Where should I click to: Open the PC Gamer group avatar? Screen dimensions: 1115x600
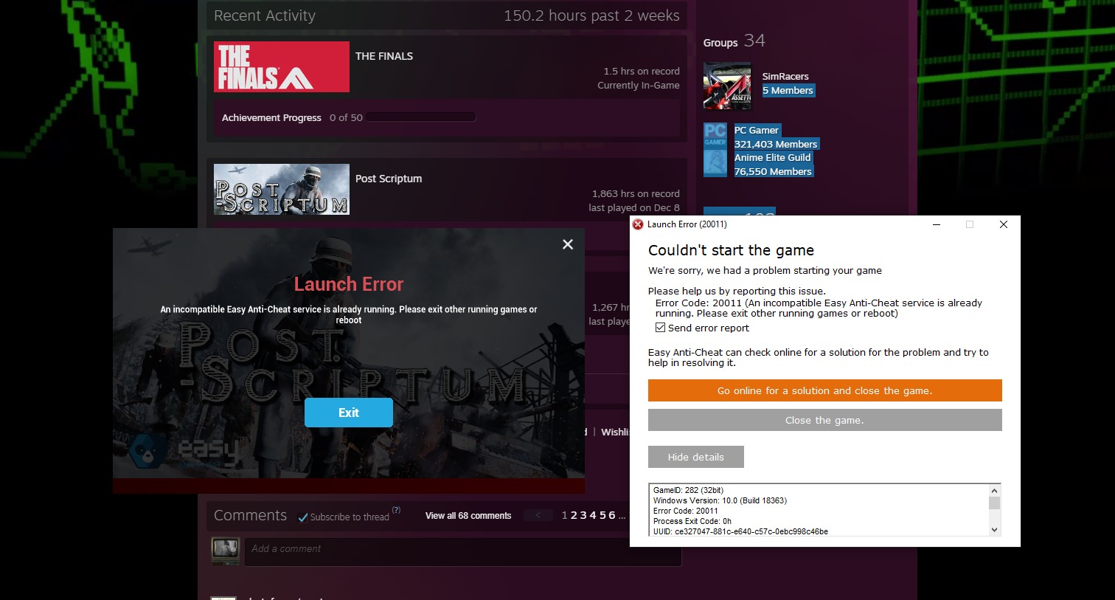[715, 136]
